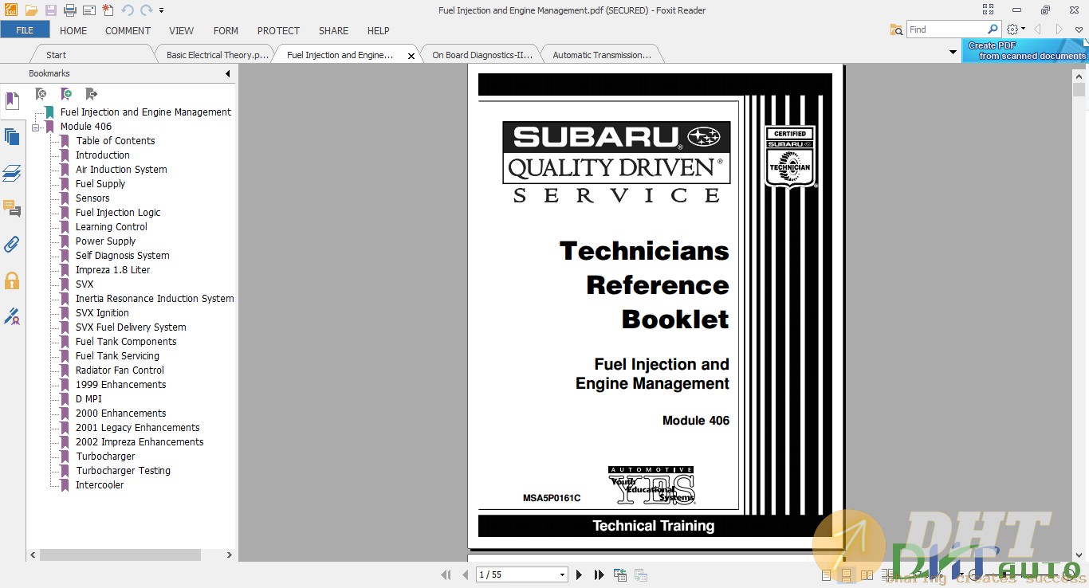Screen dimensions: 1089x588
Task: Open the Table of Contents bookmark
Action: [116, 141]
